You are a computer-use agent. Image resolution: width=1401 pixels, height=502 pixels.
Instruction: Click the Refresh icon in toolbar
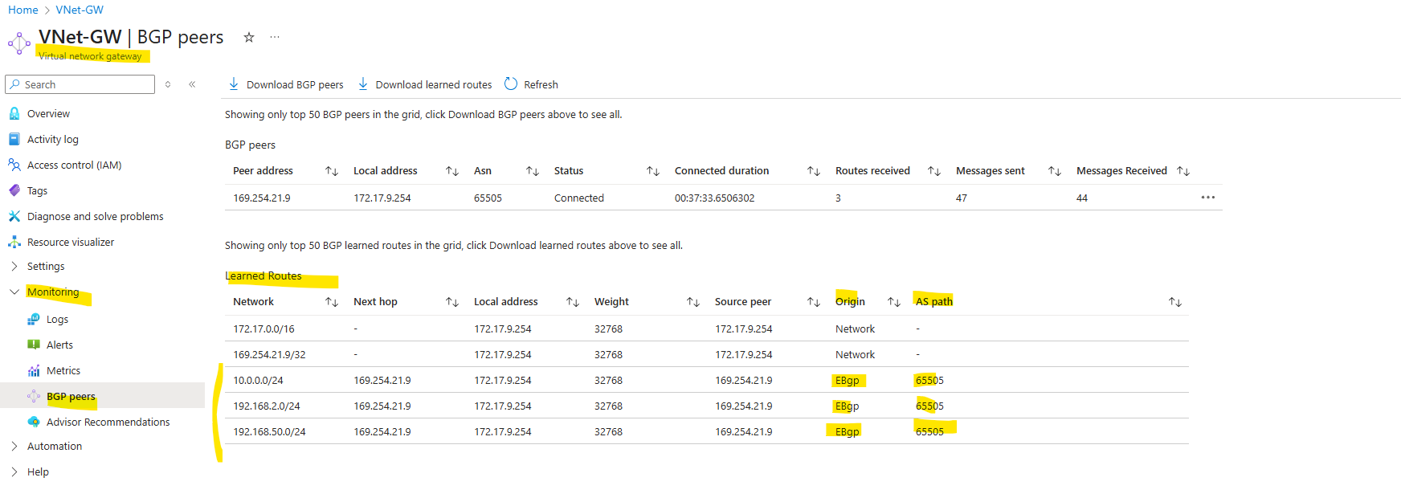tap(511, 84)
